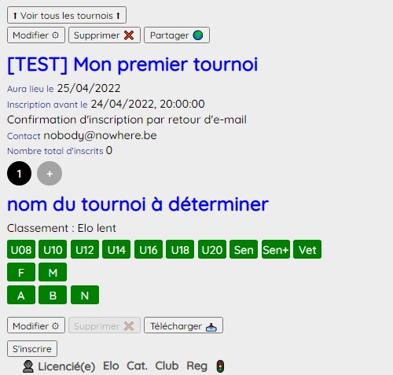Expand all tournaments with Voir tous les tournois
Viewport: 393px width, 375px height.
tap(67, 15)
